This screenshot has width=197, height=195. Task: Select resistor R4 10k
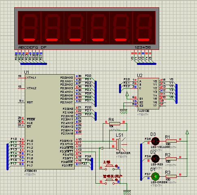pos(115,124)
